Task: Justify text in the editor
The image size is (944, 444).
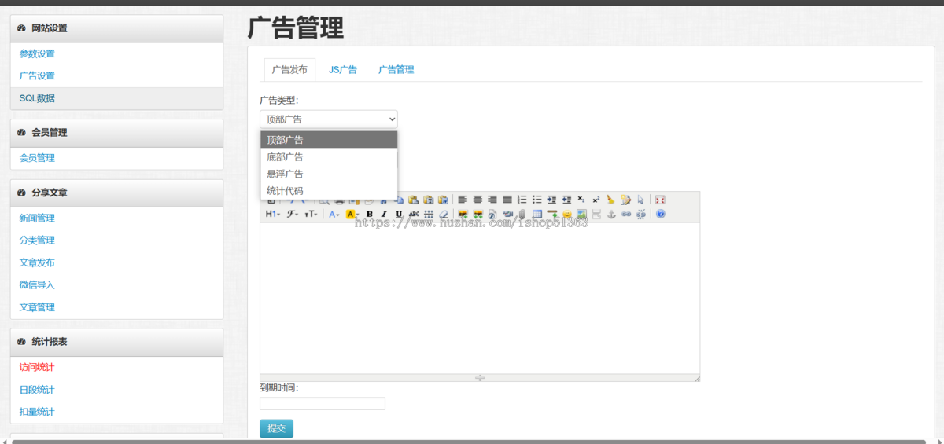Action: (507, 200)
